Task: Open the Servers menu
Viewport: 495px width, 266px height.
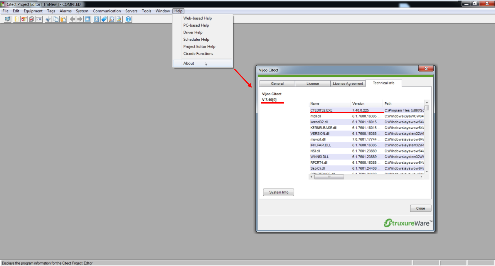Action: click(131, 11)
